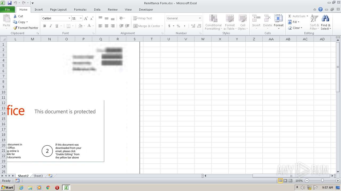341x191 pixels.
Task: Toggle Italic formatting
Action: click(51, 26)
